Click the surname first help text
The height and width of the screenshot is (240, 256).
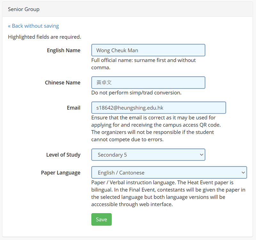pyautogui.click(x=143, y=64)
